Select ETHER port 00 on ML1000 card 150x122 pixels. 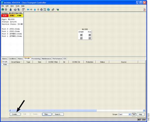(x=81, y=35)
